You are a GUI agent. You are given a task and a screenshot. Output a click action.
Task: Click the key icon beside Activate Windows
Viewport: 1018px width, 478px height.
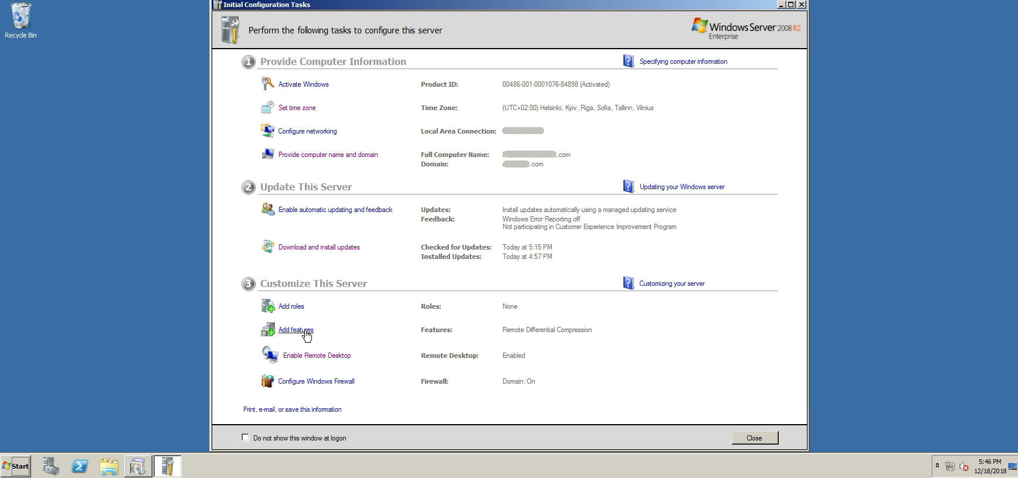(x=267, y=84)
